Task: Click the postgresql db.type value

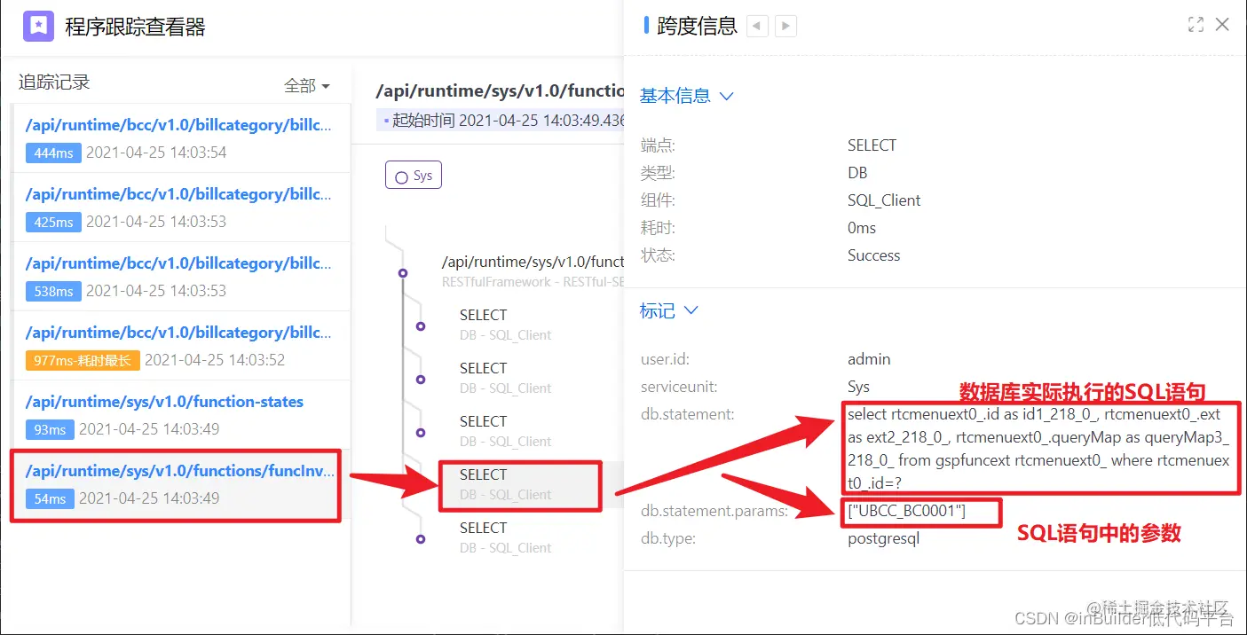Action: pos(883,538)
